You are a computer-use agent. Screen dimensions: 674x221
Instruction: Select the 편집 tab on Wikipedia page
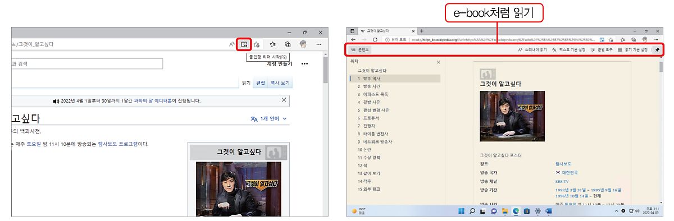tap(260, 83)
